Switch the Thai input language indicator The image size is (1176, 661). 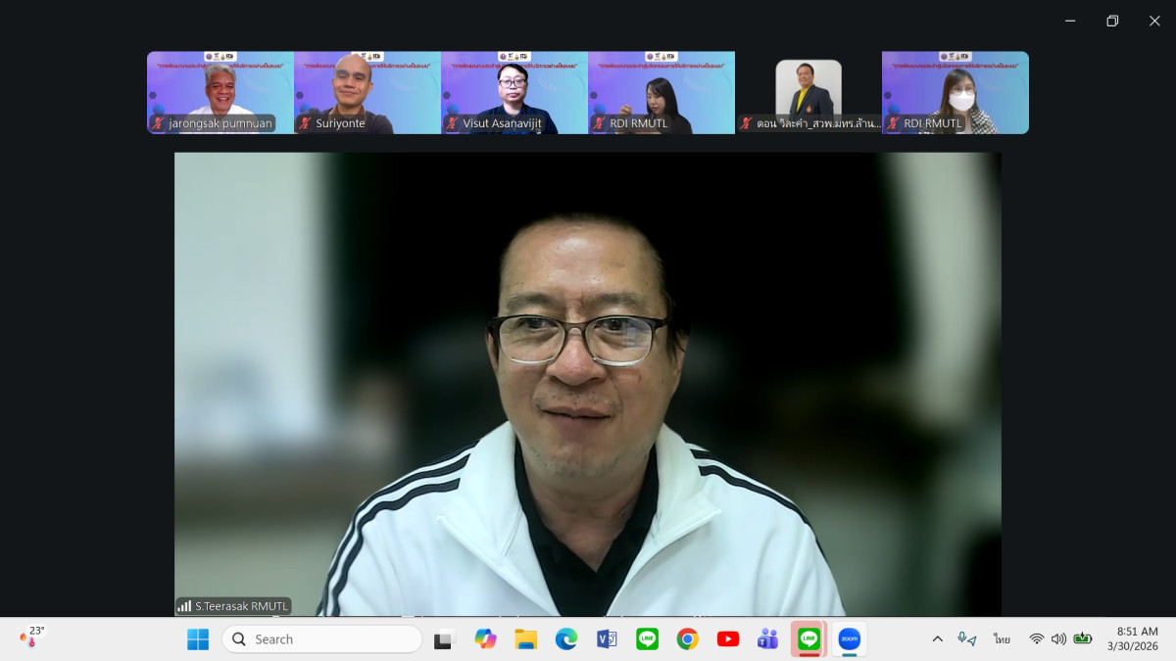[1002, 639]
